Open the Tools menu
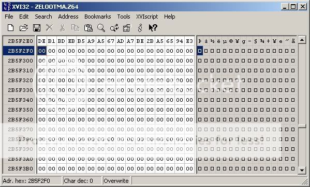Viewport: 310px width, 187px height. (124, 17)
